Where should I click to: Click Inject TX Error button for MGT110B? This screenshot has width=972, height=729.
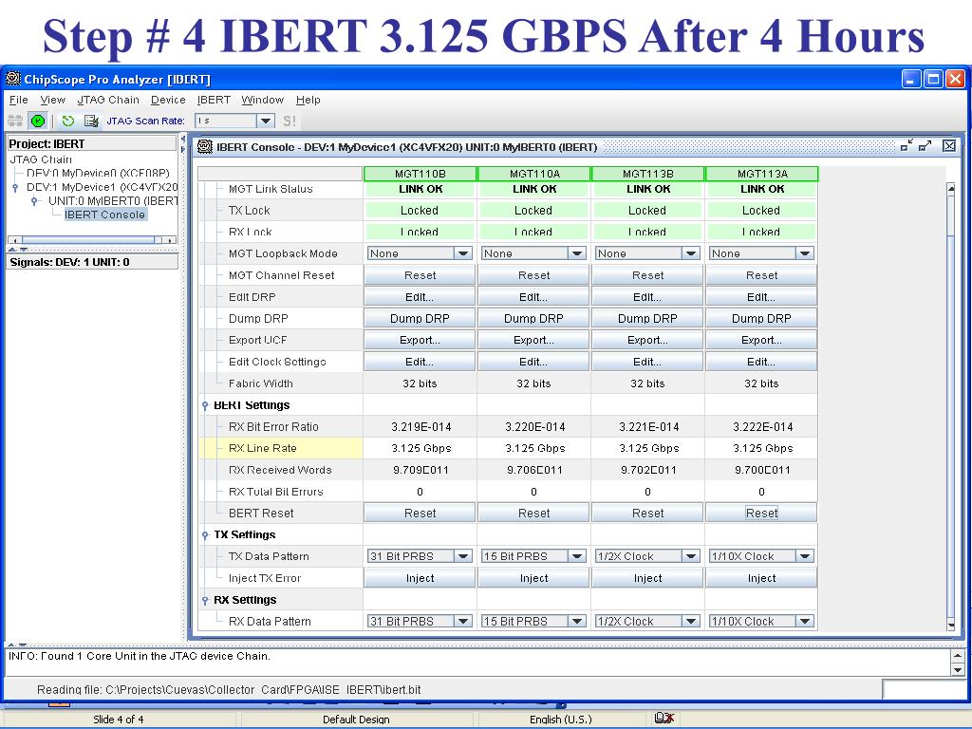point(420,578)
